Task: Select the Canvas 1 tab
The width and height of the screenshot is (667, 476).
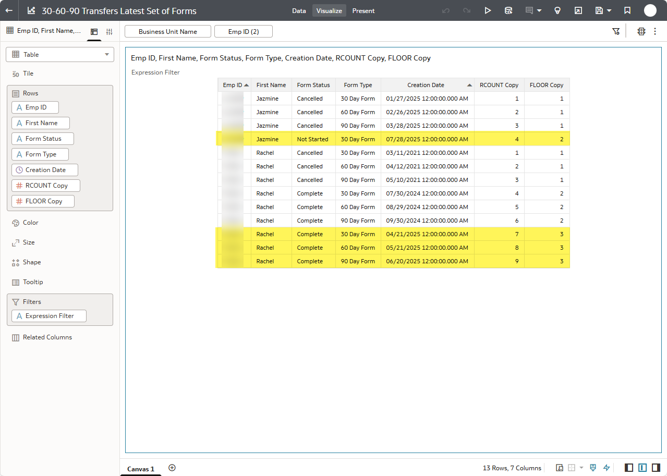Action: (x=141, y=469)
